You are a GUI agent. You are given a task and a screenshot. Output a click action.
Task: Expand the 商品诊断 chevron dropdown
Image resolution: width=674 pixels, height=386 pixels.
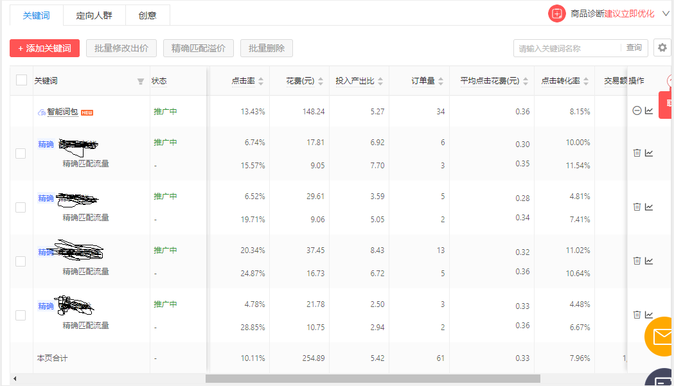tap(666, 13)
